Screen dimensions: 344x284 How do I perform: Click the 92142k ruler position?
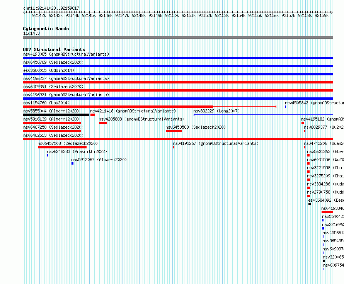[x=39, y=15]
